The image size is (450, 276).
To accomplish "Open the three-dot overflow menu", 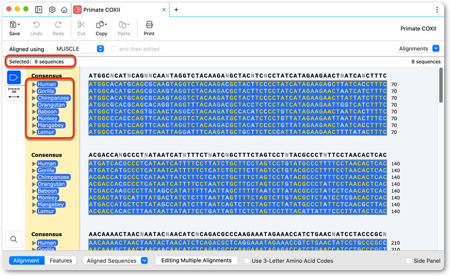I will pyautogui.click(x=437, y=10).
